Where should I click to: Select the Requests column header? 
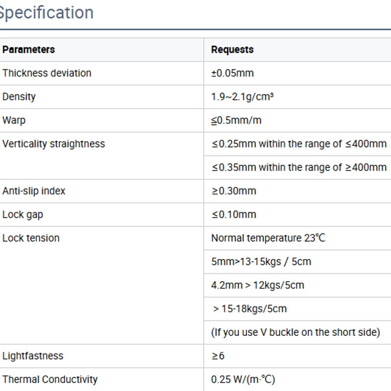232,50
